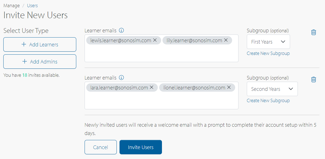
Task: Show info for first Learner emails field
Action: click(121, 31)
